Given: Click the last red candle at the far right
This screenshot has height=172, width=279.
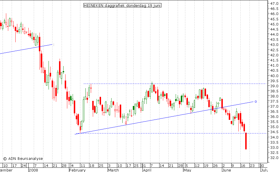Looking at the screenshot, I should point(246,141).
